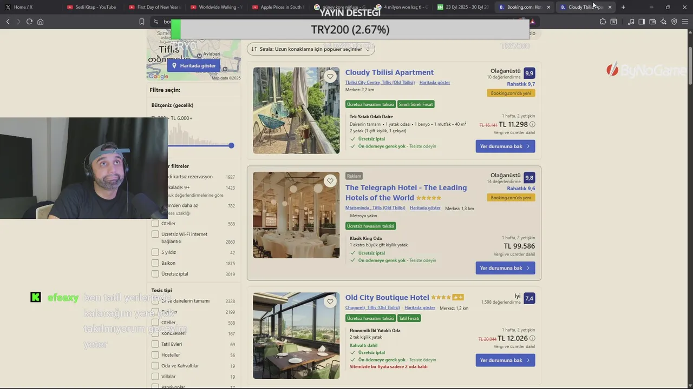The image size is (693, 389).
Task: Click Yer durumuna bak for Old City Boutique
Action: [x=505, y=360]
